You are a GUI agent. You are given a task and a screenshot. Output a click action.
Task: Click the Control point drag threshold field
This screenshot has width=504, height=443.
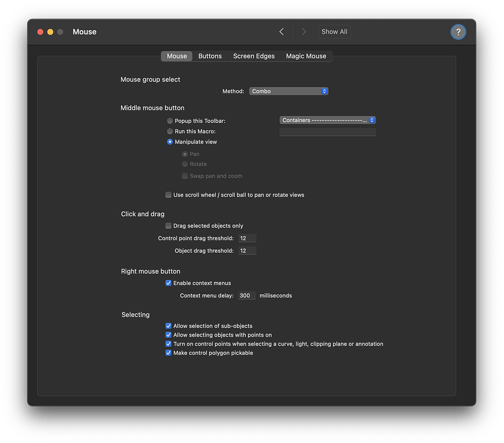[247, 238]
